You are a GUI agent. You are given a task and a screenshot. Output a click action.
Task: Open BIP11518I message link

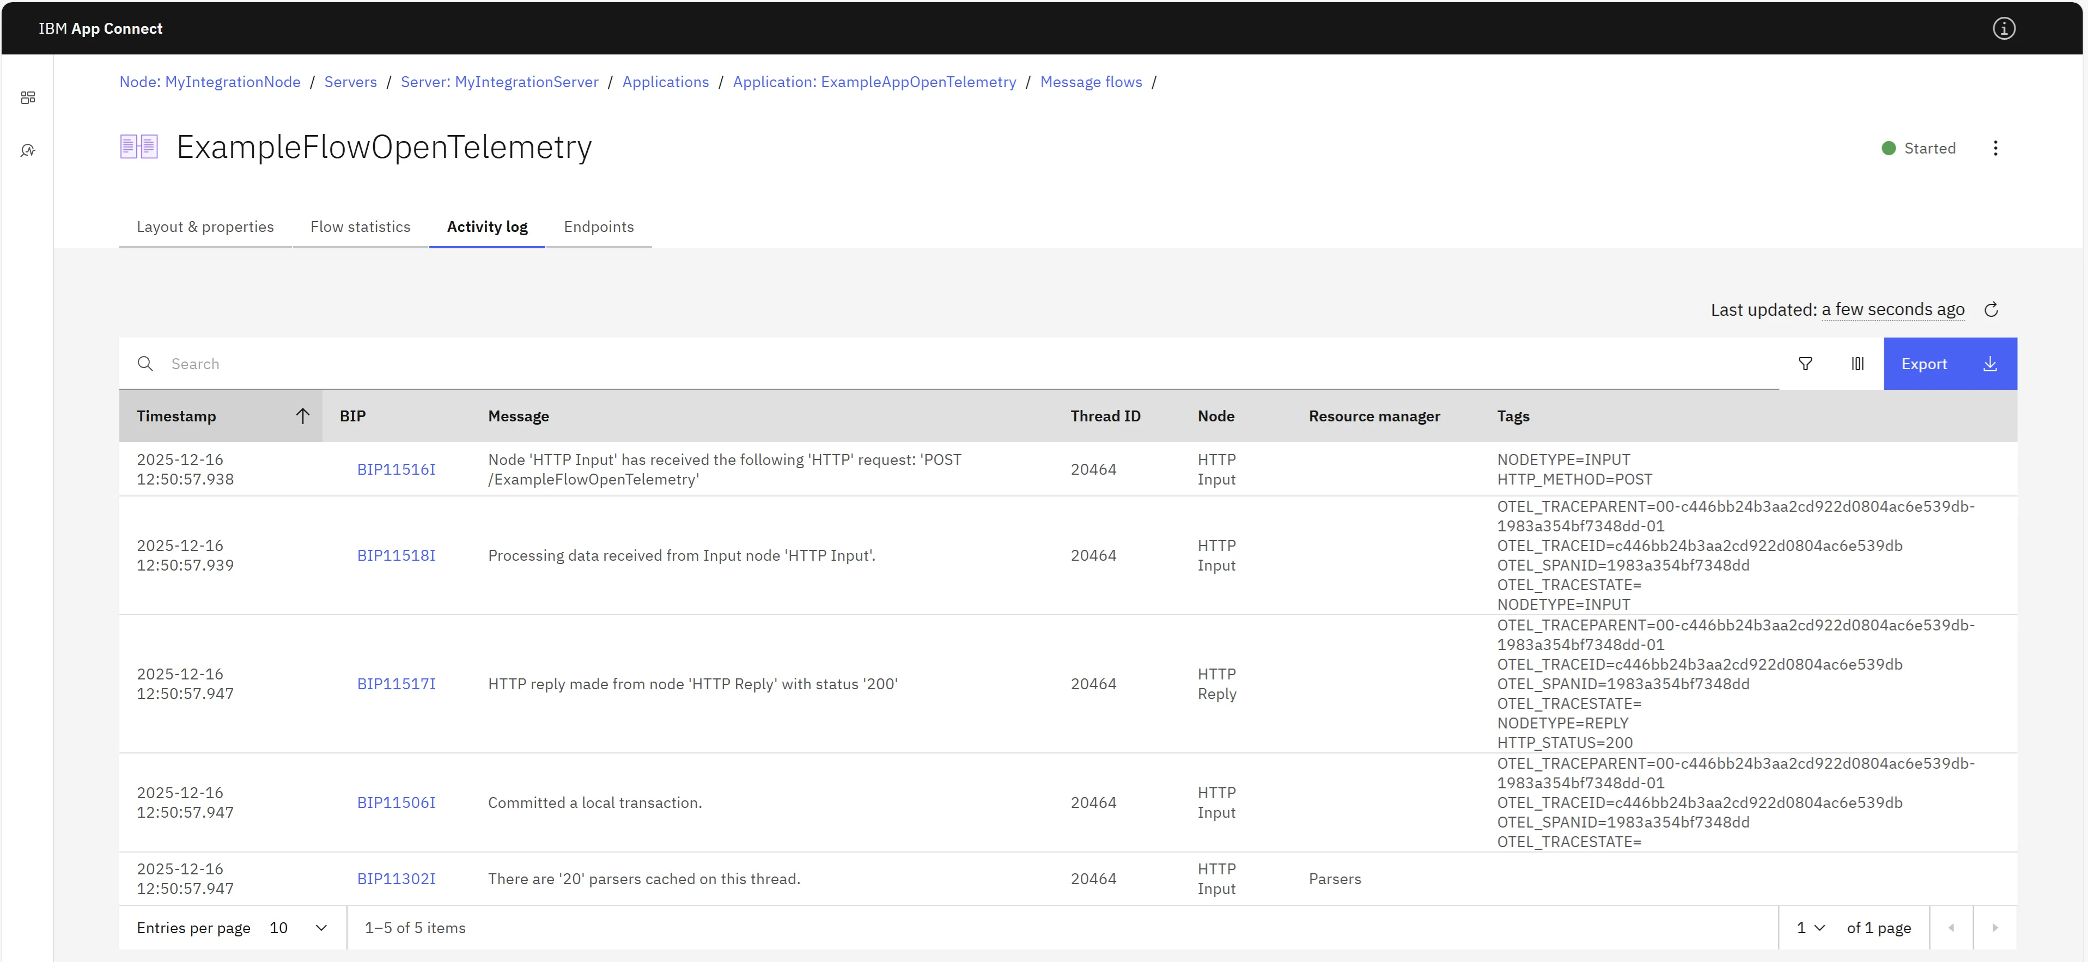tap(397, 555)
